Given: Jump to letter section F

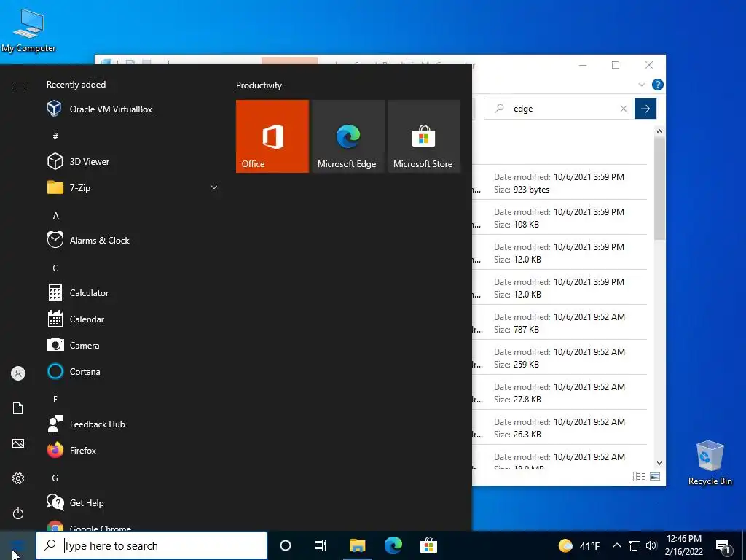Looking at the screenshot, I should pos(55,399).
